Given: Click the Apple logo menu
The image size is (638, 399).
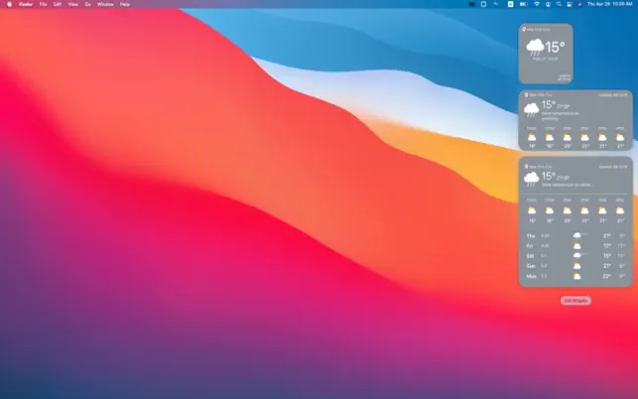Looking at the screenshot, I should 9,4.
